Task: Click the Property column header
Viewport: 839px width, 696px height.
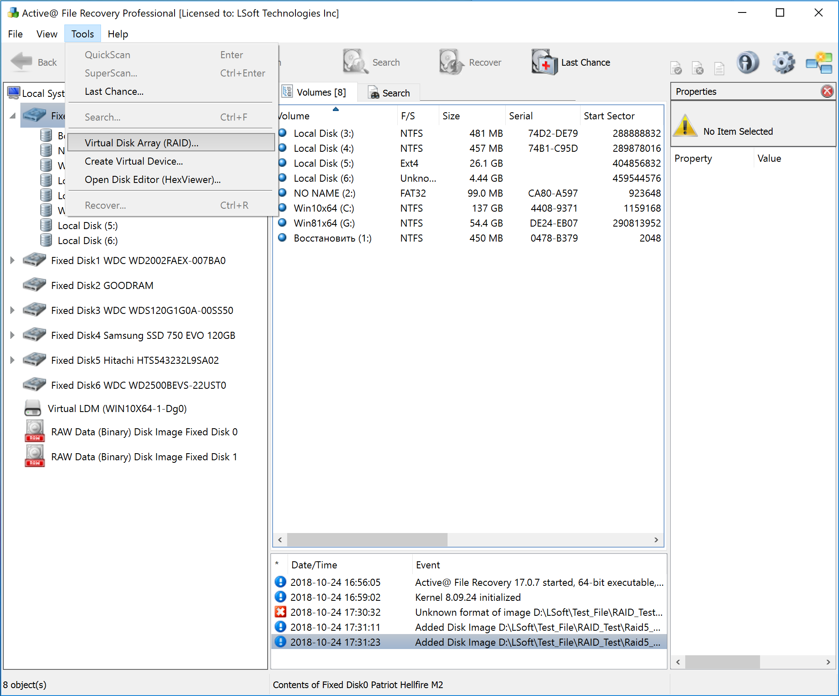Action: click(x=712, y=158)
